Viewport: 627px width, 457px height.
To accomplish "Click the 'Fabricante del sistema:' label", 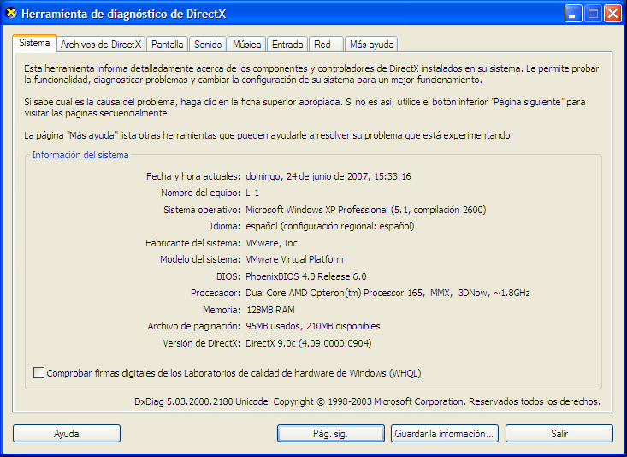I will (192, 243).
